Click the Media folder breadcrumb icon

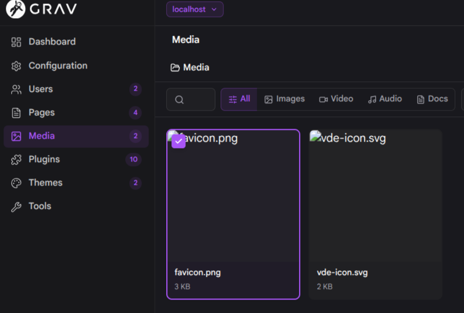coord(175,68)
